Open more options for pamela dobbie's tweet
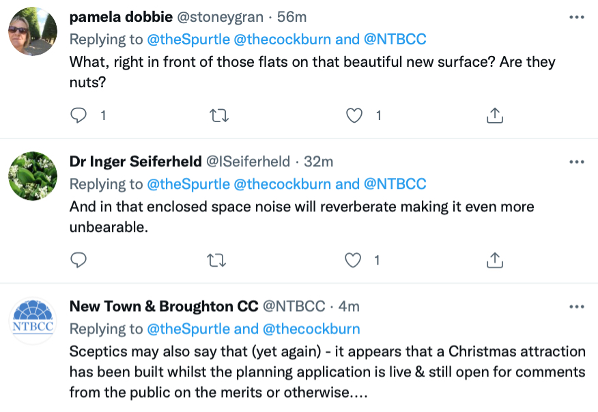 (x=577, y=17)
